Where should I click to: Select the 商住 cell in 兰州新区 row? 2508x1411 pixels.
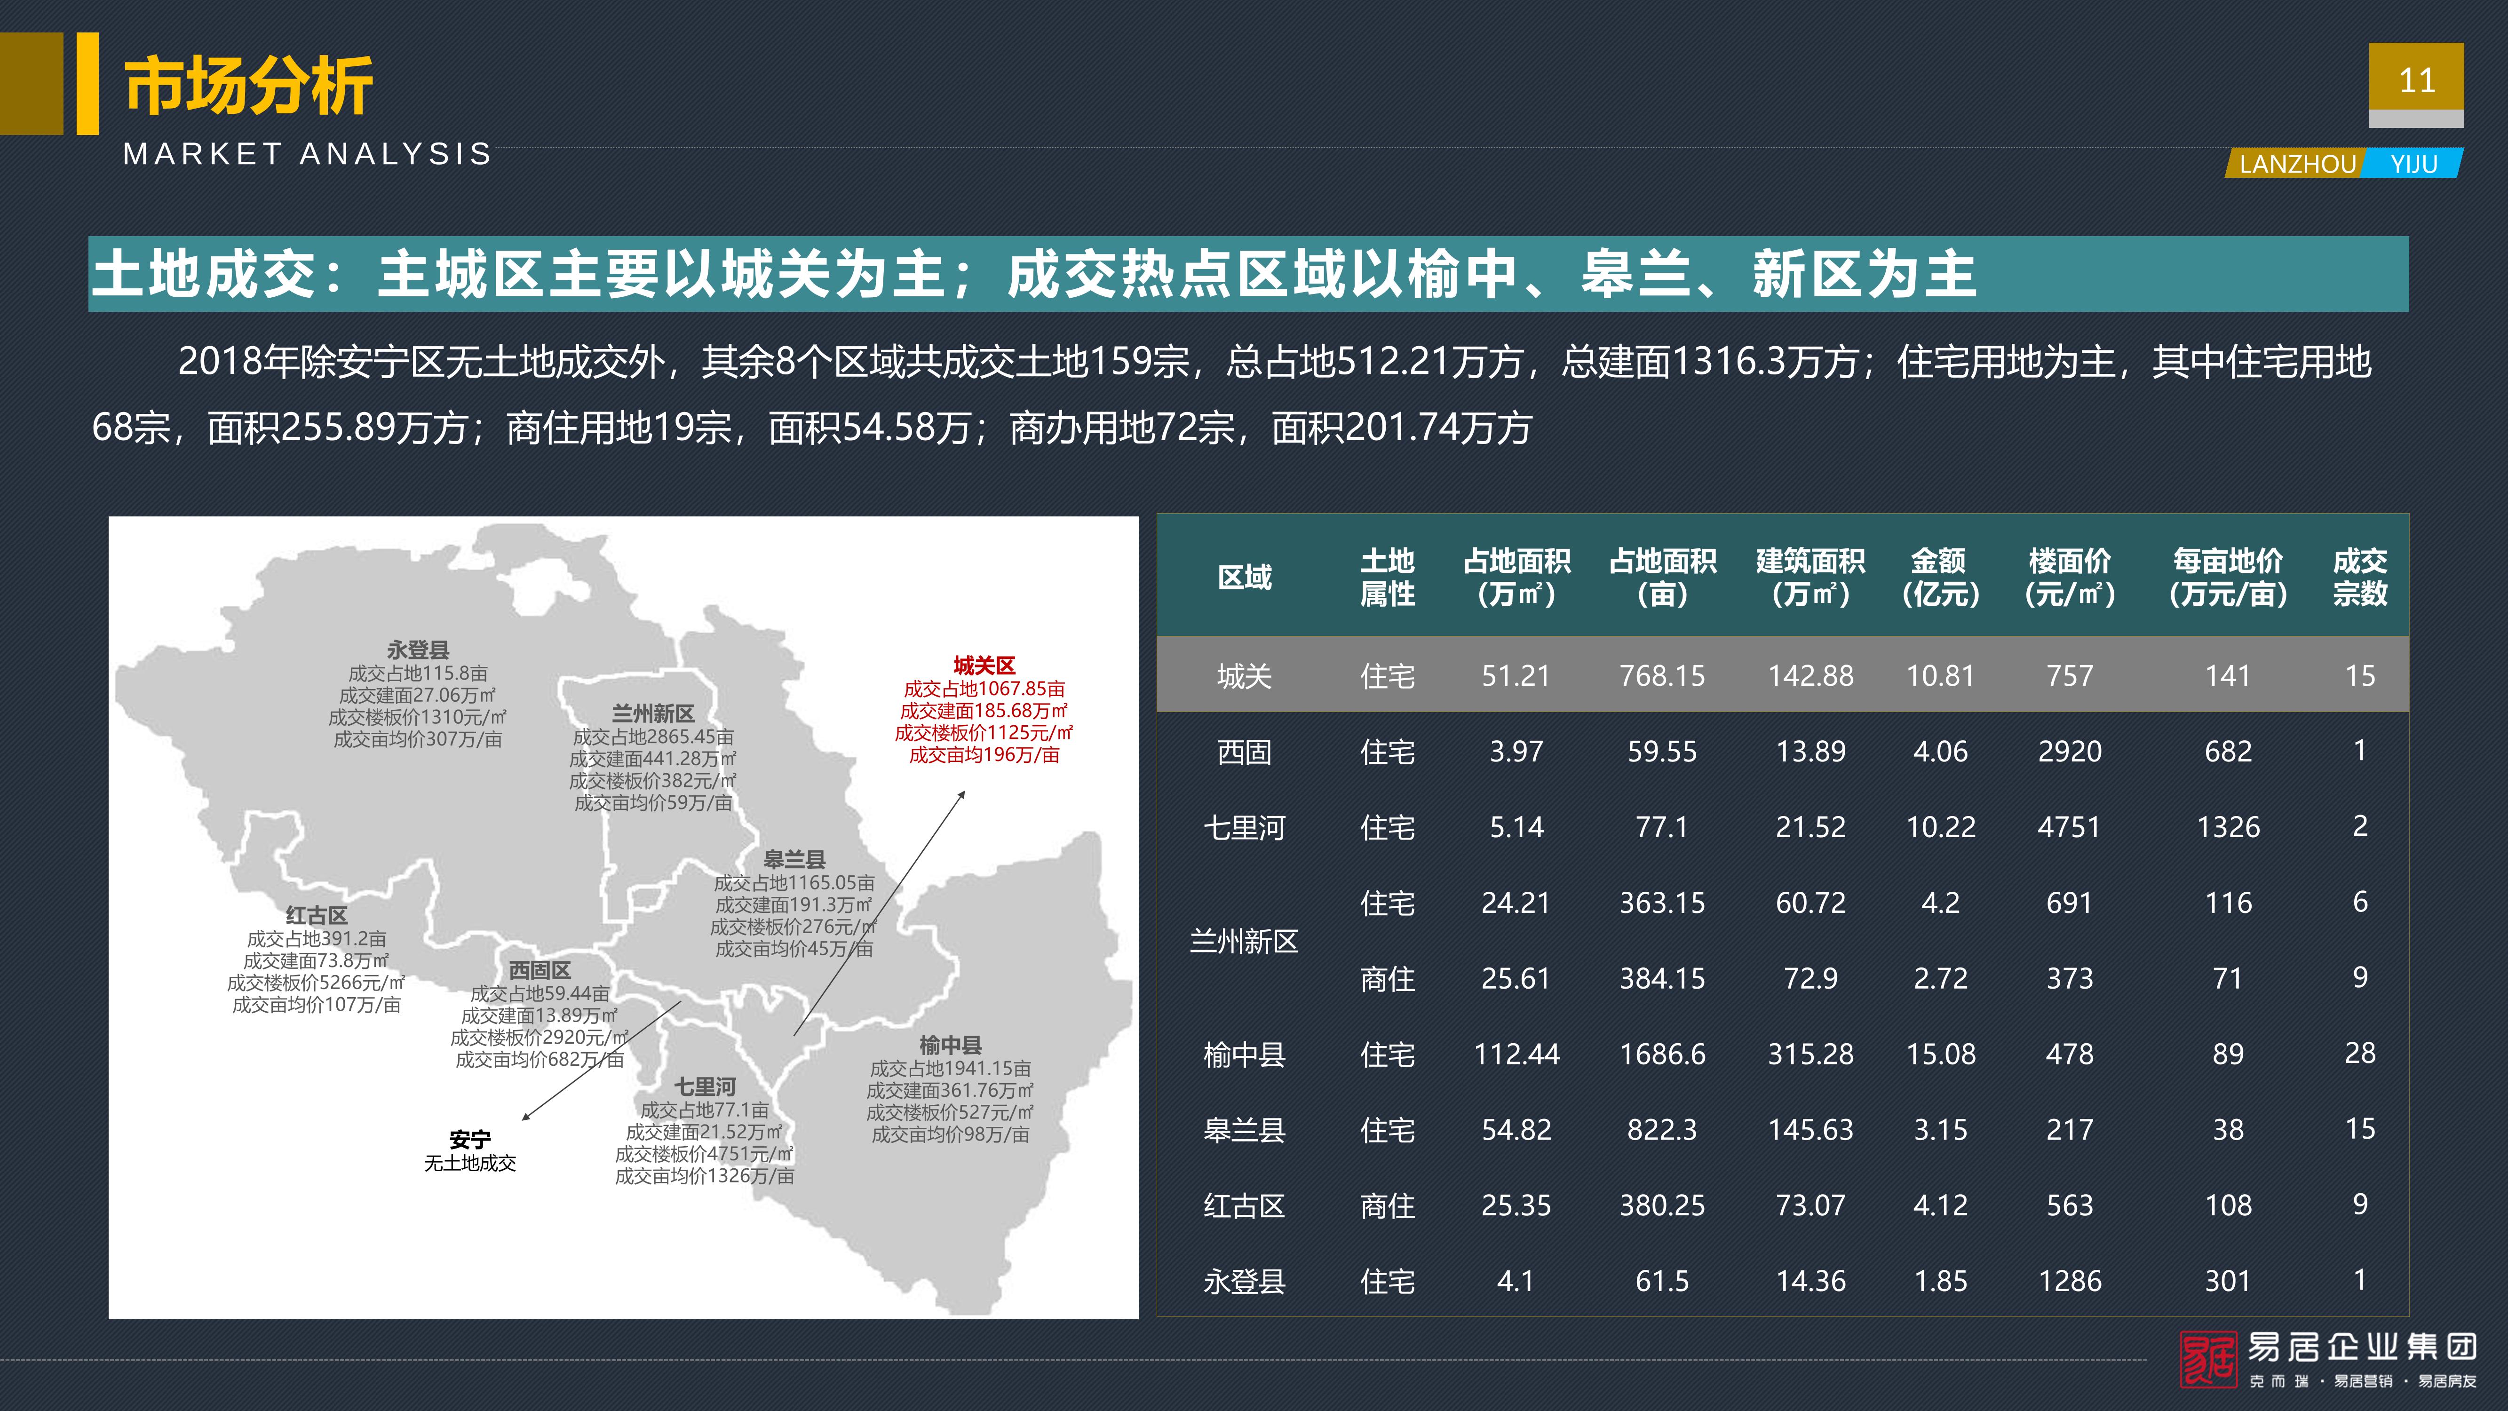pos(1388,979)
